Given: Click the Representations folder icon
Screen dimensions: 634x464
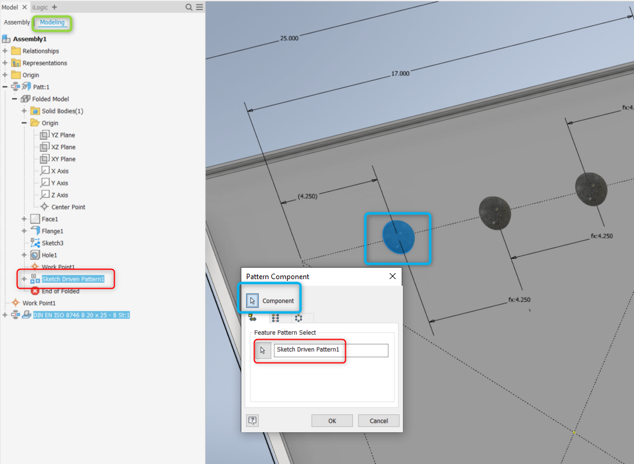Looking at the screenshot, I should 16,63.
